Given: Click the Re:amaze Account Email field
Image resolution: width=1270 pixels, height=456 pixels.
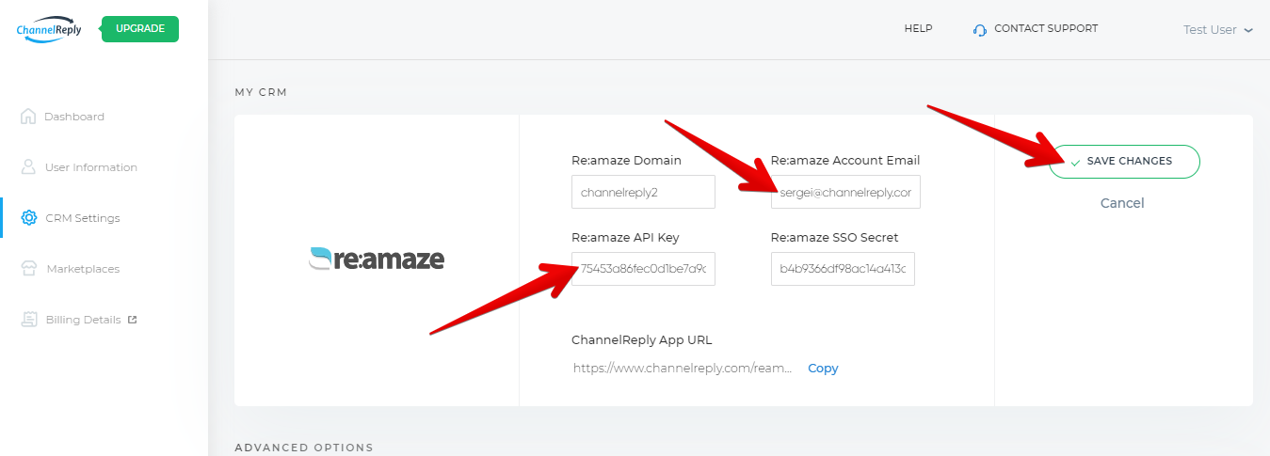Looking at the screenshot, I should click(845, 192).
